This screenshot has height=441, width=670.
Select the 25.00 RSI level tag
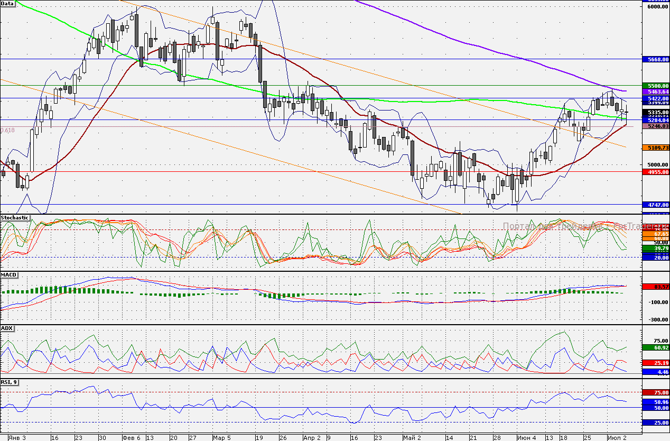(656, 422)
